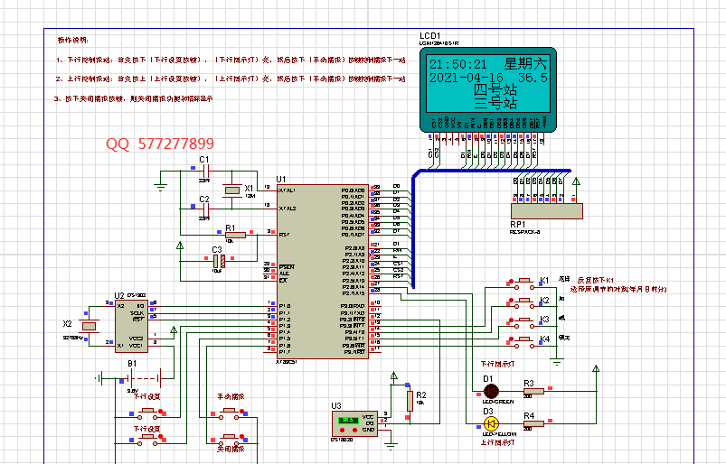Select crystal X2 beside U2
The width and height of the screenshot is (726, 464).
point(89,326)
